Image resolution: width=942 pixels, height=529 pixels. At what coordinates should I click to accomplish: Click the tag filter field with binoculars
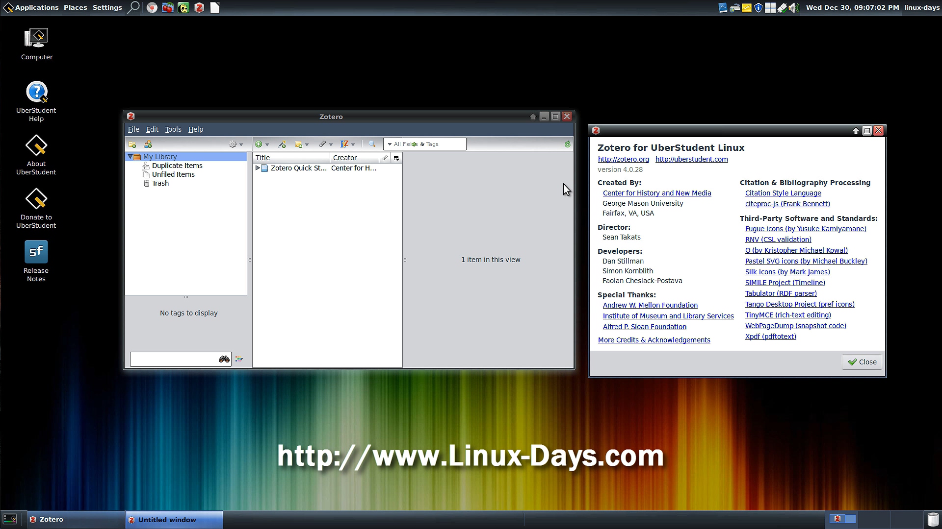pos(181,359)
